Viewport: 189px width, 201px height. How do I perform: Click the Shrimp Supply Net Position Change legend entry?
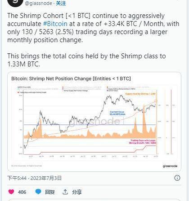(76, 91)
